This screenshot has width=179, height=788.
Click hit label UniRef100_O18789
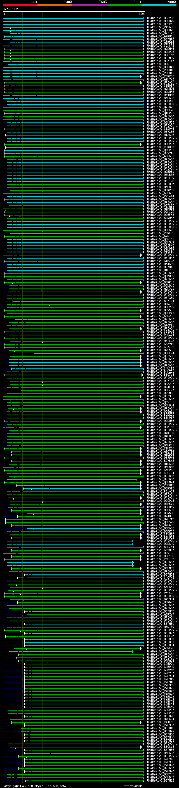click(x=161, y=270)
